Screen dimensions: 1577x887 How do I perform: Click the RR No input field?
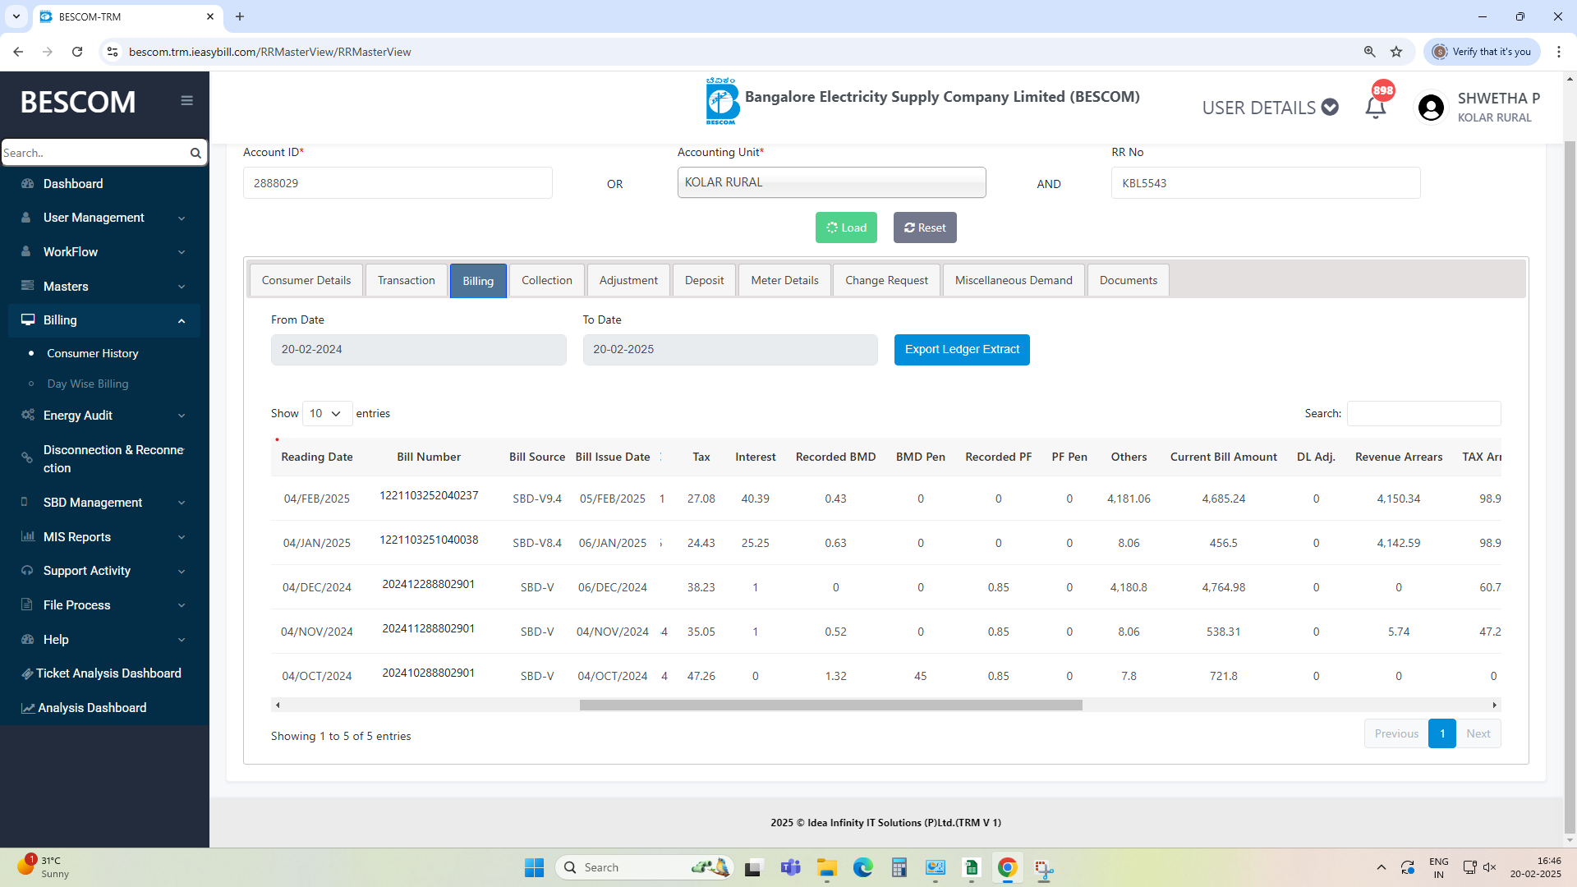(1265, 183)
